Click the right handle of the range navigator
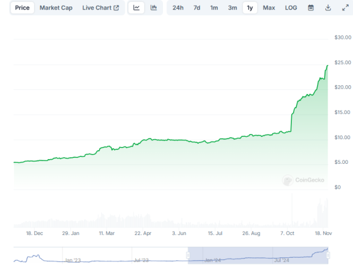The width and height of the screenshot is (353, 269). point(328,255)
